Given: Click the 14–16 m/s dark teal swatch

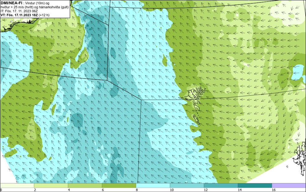Looking at the screenshot, I should [255, 186].
